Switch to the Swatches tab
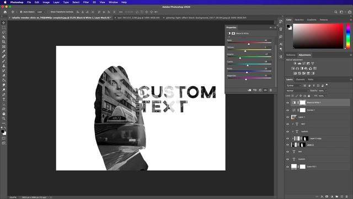353x199 pixels. (299, 20)
